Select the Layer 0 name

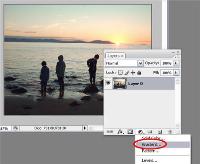(x=136, y=84)
